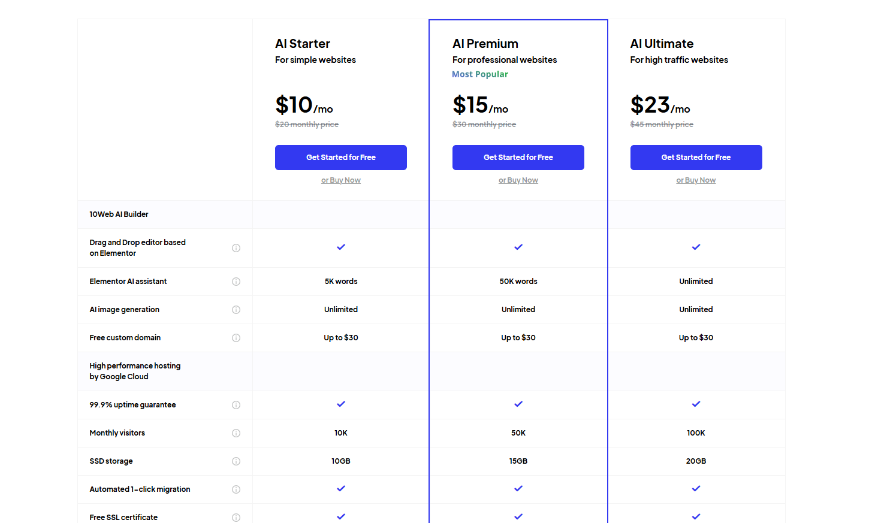
Task: Open info icon for Automated 1-click migration
Action: coord(236,489)
